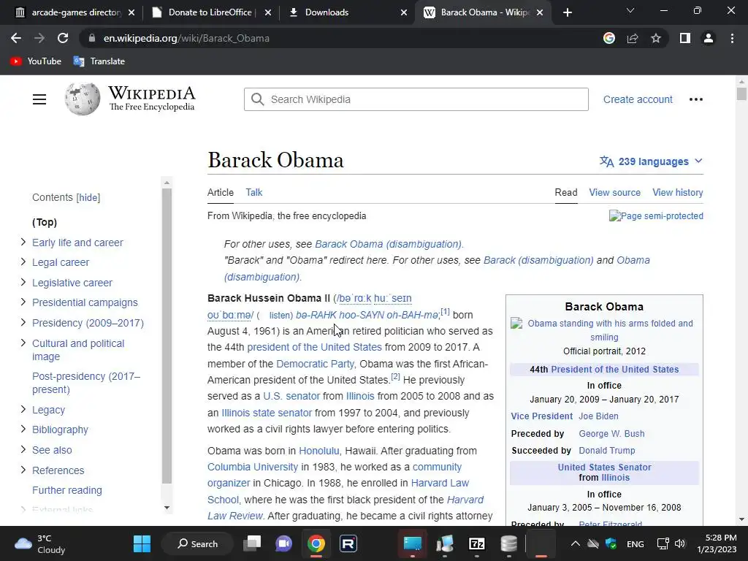Click the address bar URL
The width and height of the screenshot is (748, 561).
[x=186, y=38]
